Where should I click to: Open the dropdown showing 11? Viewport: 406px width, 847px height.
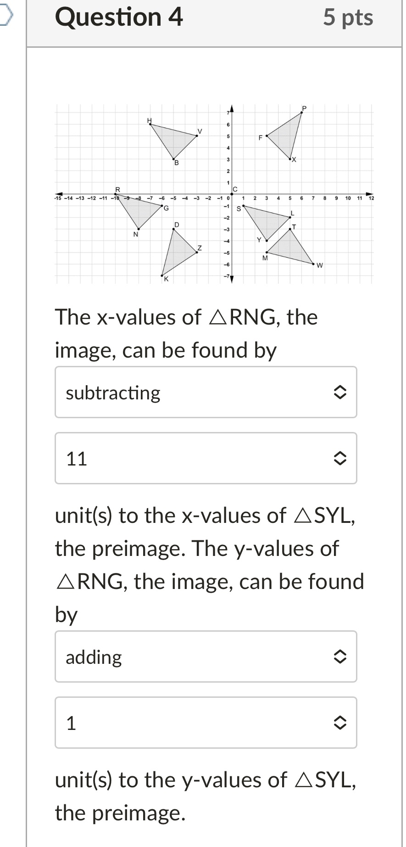click(184, 459)
